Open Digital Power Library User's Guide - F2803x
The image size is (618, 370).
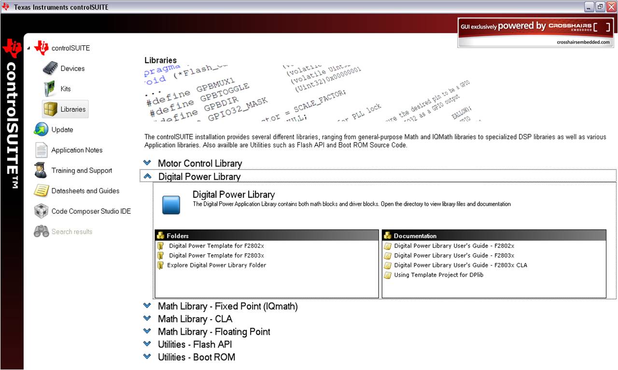pos(454,256)
